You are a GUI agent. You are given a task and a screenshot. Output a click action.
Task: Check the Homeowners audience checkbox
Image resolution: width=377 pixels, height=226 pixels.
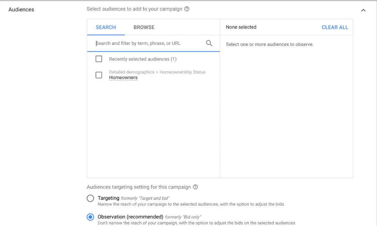[99, 75]
